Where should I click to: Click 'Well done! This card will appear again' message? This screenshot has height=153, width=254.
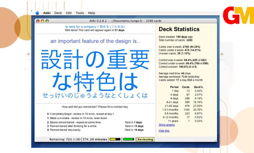95,30
